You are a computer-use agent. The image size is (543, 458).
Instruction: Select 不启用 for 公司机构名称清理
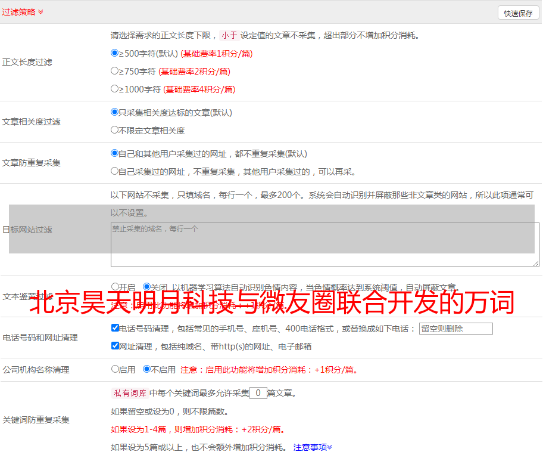(146, 369)
